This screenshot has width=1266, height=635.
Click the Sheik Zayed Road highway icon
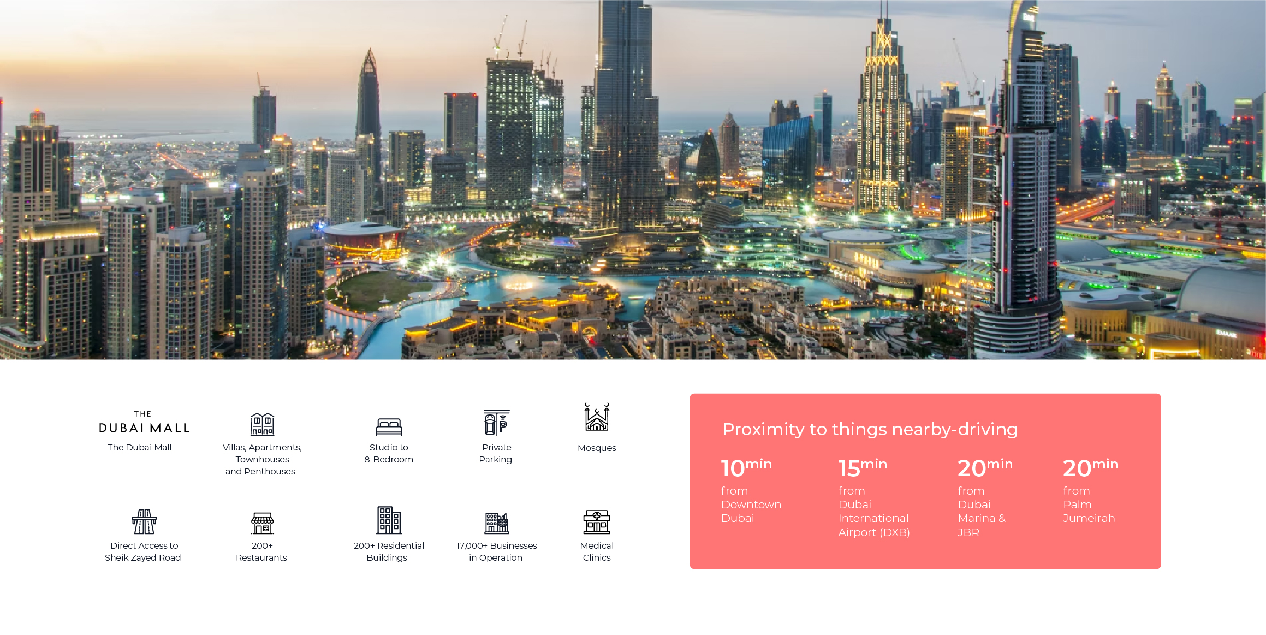click(144, 521)
